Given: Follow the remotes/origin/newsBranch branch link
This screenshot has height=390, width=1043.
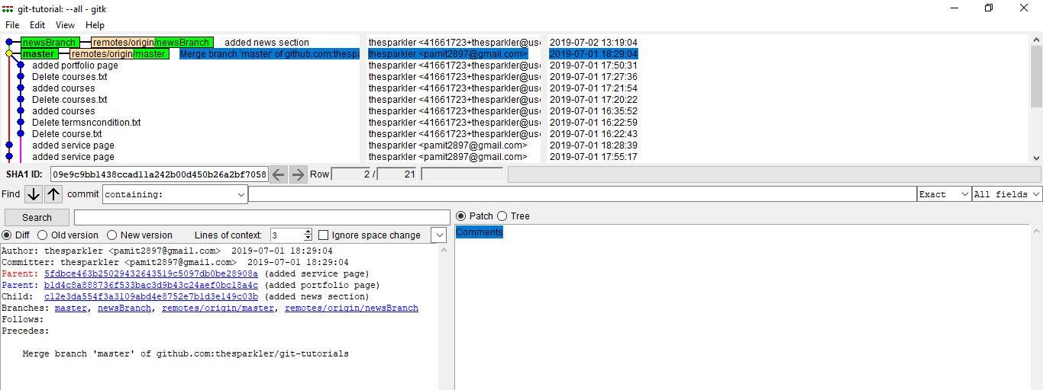Looking at the screenshot, I should click(x=352, y=308).
